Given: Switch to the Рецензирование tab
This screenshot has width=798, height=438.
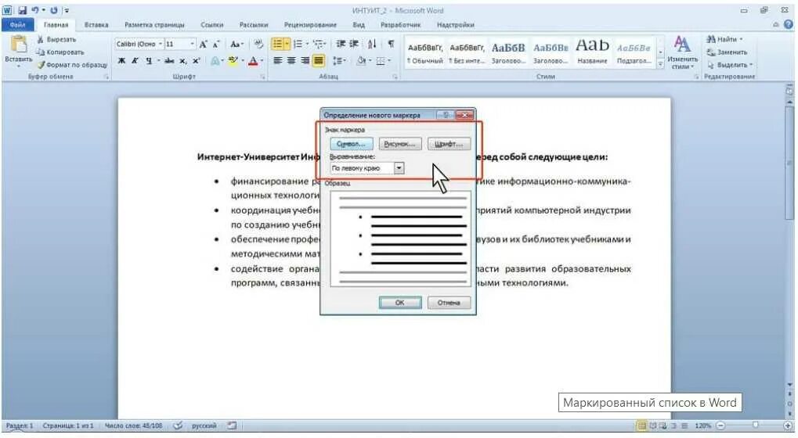Looking at the screenshot, I should coord(310,24).
